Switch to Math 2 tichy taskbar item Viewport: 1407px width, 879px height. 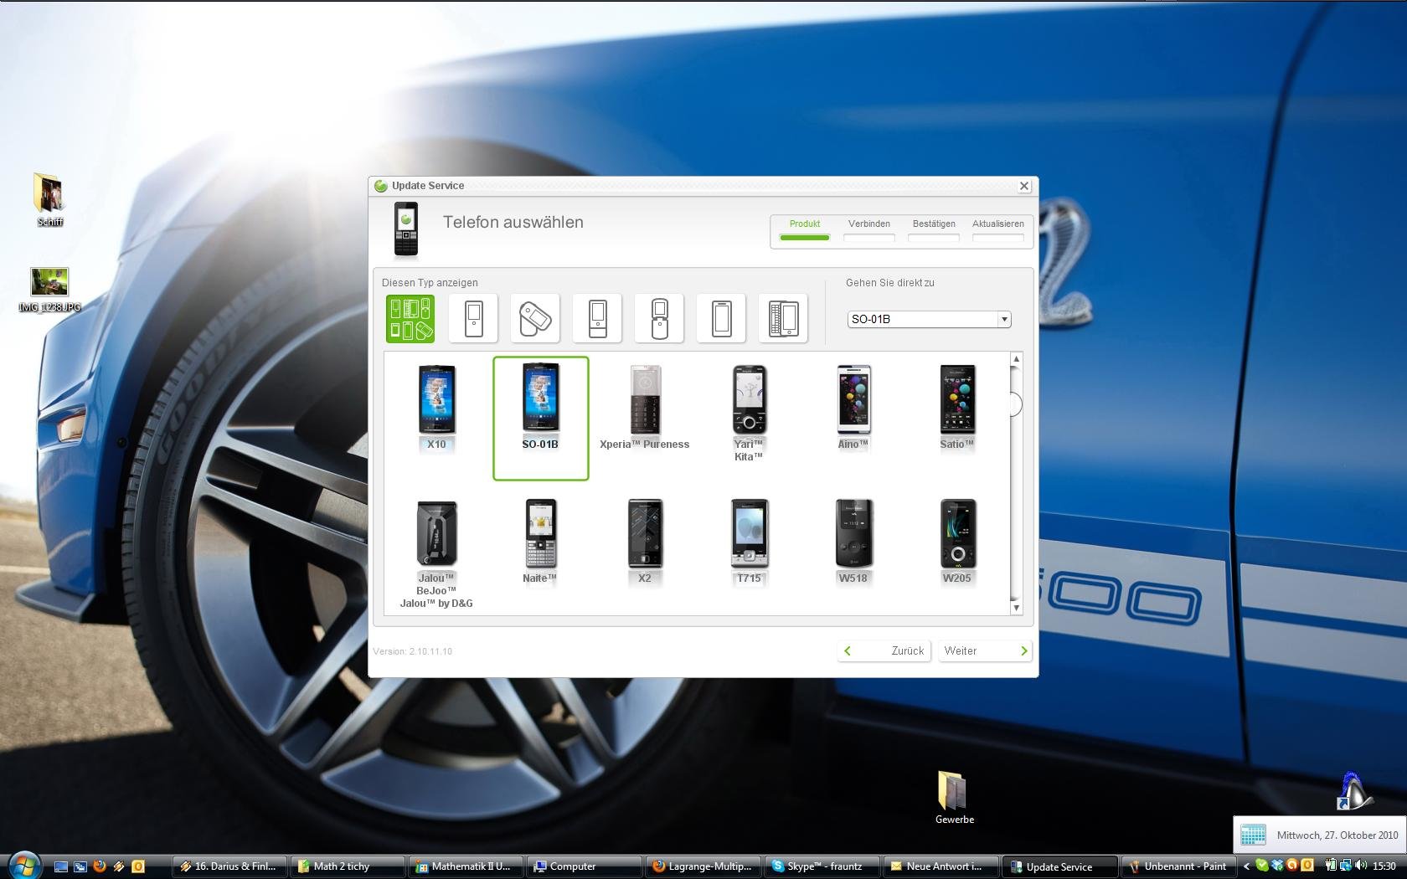coord(348,866)
